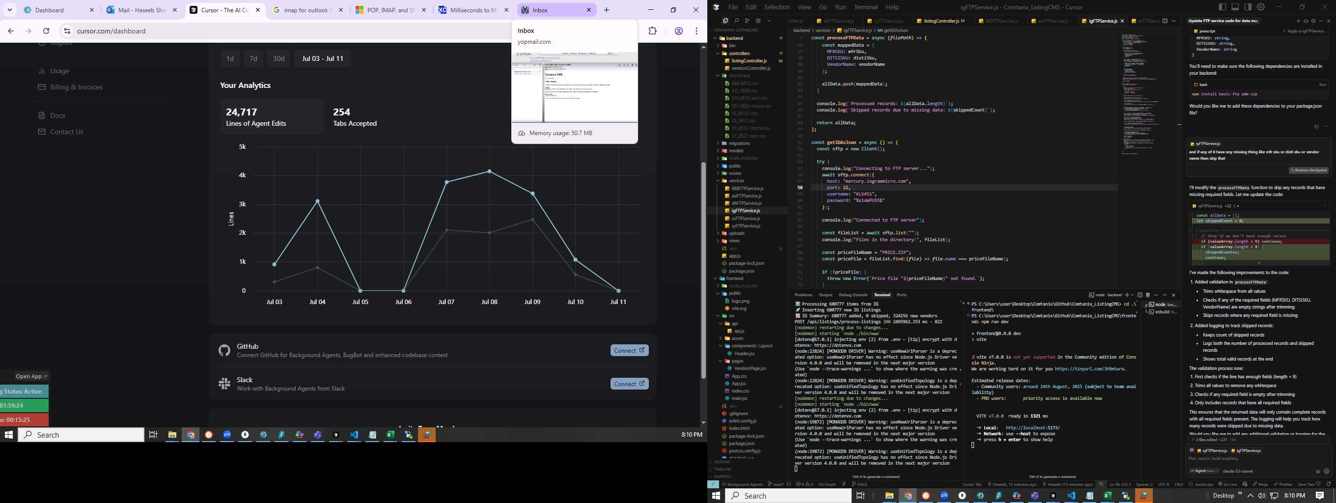This screenshot has height=503, width=1336.
Task: Click the Connect button for GitHub
Action: tap(629, 351)
